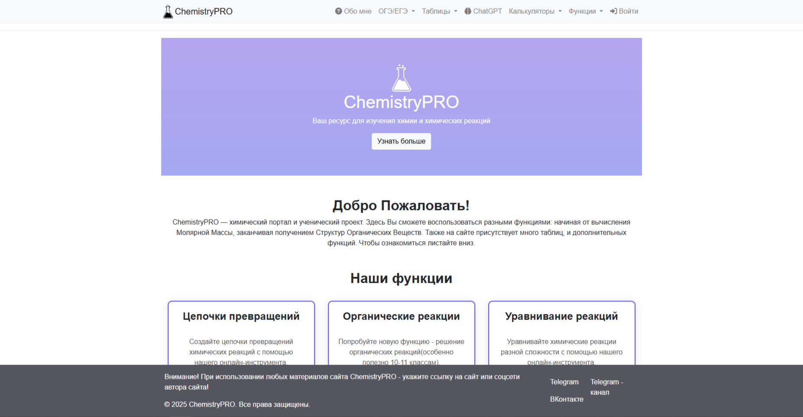
Task: Click the ChemistryPRO flask logo in navbar
Action: [168, 12]
